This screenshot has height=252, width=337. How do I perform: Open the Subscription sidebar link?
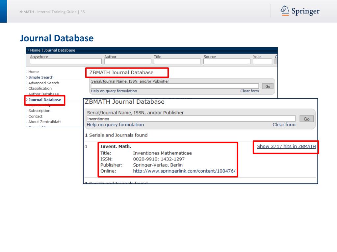(39, 111)
